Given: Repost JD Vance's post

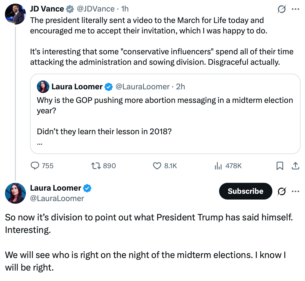Looking at the screenshot, I should (x=94, y=166).
